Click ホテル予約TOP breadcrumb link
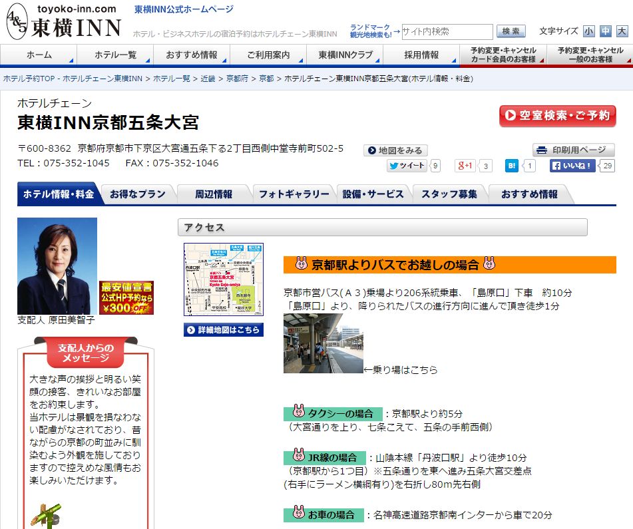Screen dimensions: 633x529 coord(73,79)
